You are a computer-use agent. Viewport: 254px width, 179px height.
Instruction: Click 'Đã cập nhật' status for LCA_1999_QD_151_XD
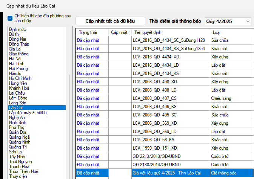tap(88, 148)
